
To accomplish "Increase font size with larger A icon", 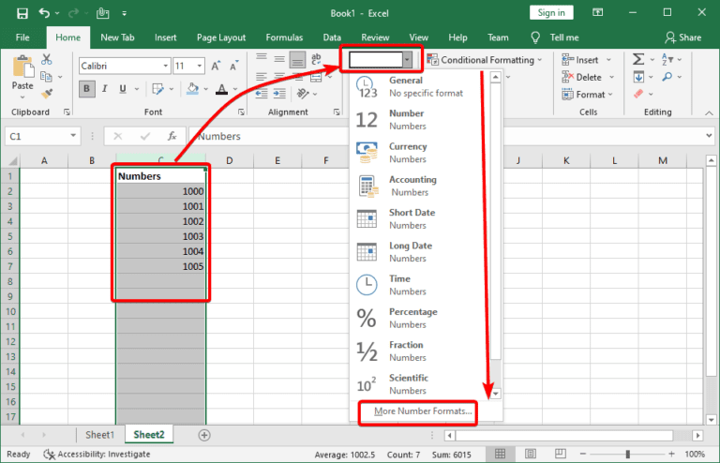I will click(216, 67).
